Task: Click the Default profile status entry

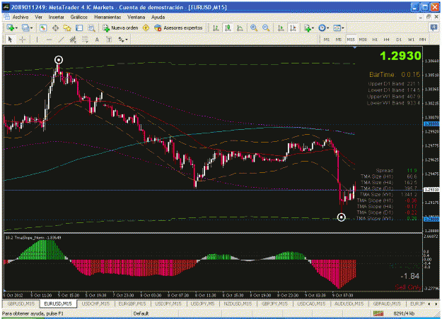Action: pyautogui.click(x=141, y=313)
